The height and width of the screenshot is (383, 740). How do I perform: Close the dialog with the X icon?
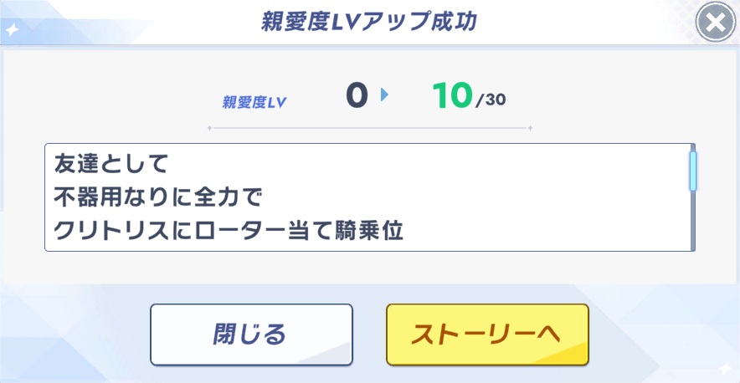pyautogui.click(x=714, y=25)
